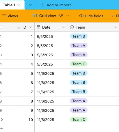Click the green Team C tag in row 4
Image resolution: width=119 pixels, height=132 pixels.
[79, 64]
